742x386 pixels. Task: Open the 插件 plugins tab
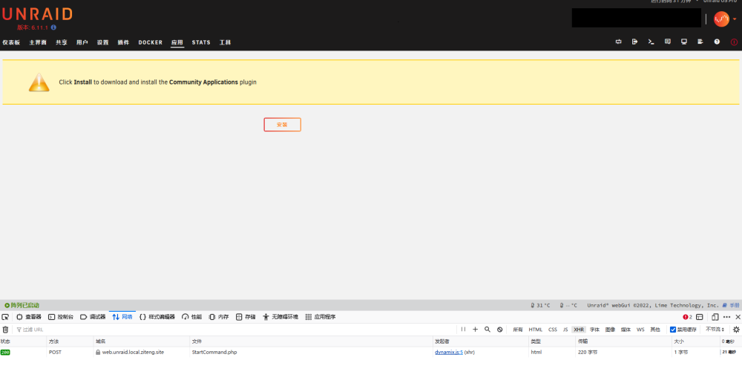click(x=123, y=42)
